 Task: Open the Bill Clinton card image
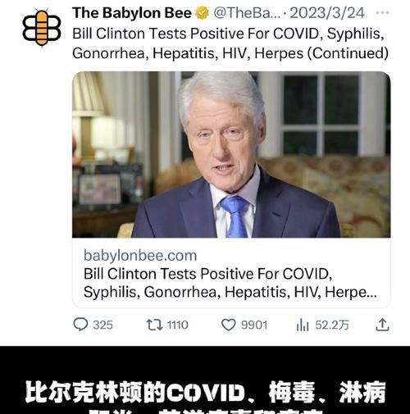coord(231,154)
